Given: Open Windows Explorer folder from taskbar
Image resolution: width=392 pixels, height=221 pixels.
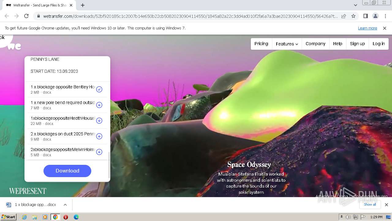Looking at the screenshot, I should [35, 217].
